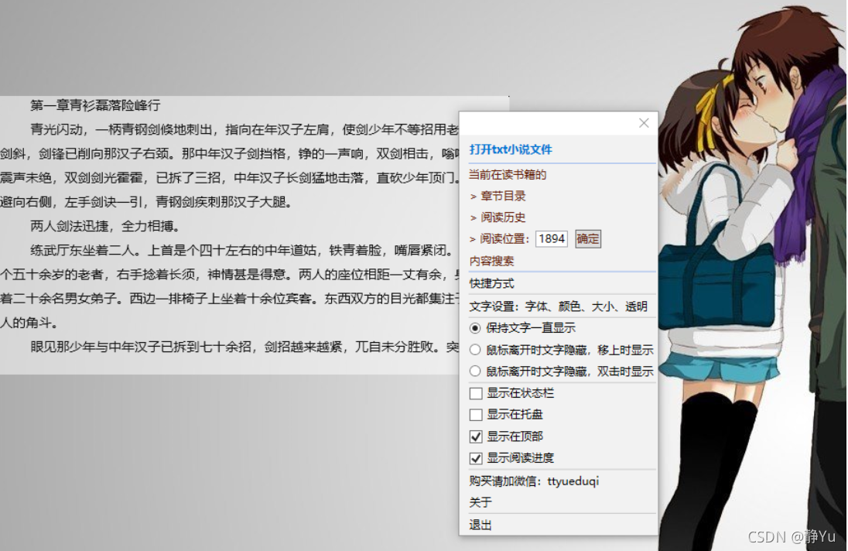848x551 pixels.
Task: Open 内容搜索 content search
Action: coord(491,261)
